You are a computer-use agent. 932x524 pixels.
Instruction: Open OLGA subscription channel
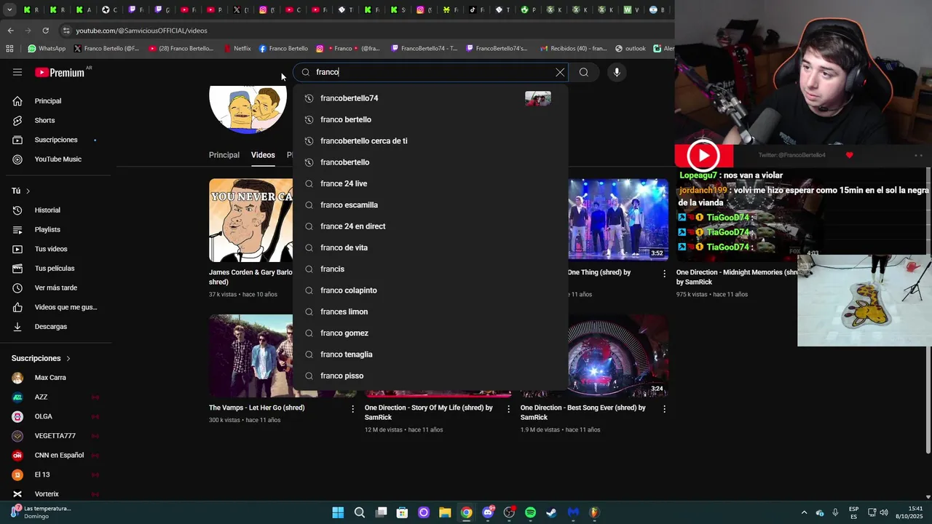click(x=55, y=416)
